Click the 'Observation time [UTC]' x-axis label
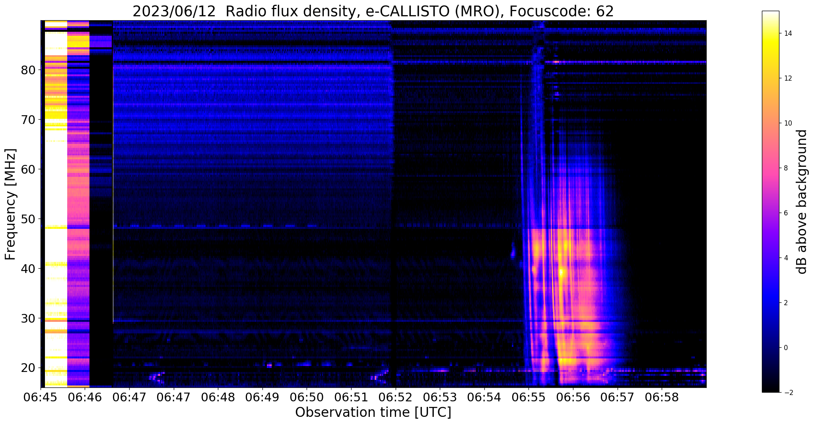The image size is (814, 424). [x=373, y=412]
